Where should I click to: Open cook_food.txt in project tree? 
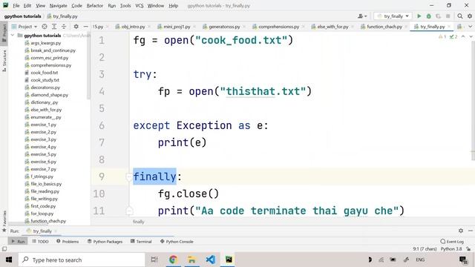[45, 73]
